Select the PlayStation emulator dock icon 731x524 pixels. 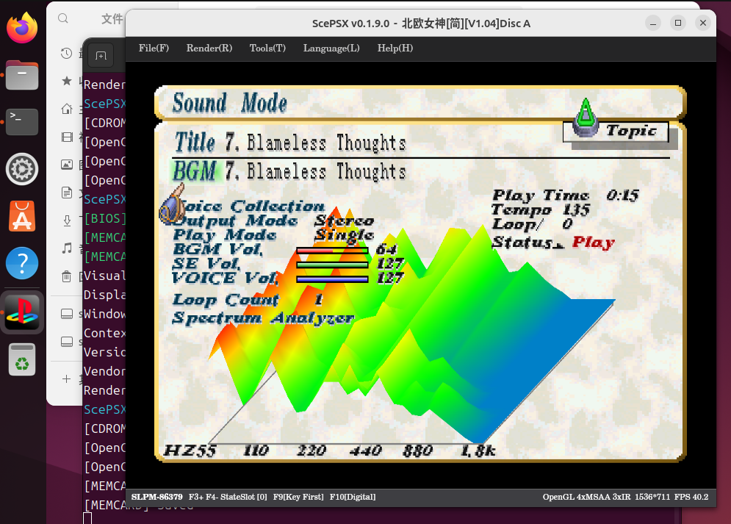point(22,312)
